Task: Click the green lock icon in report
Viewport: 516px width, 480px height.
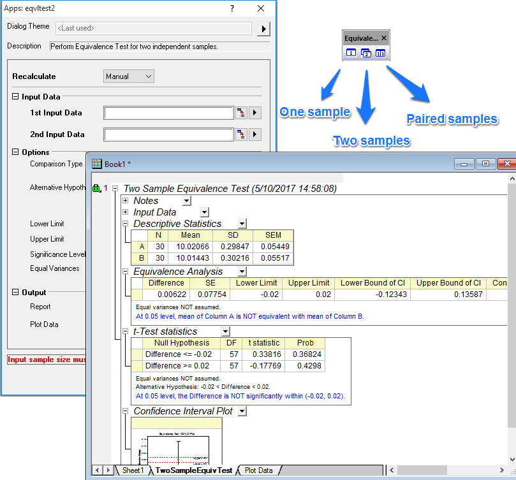Action: point(96,189)
